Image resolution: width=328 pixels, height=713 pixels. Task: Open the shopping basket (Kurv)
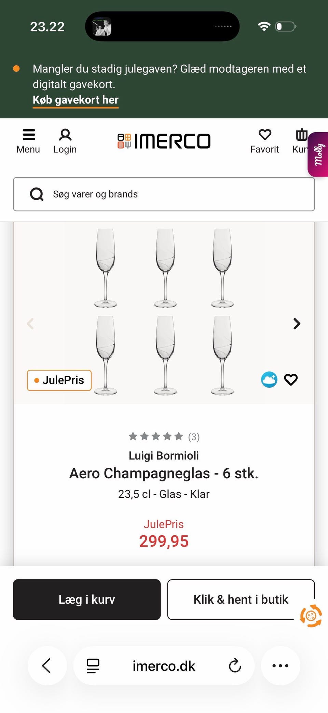[301, 141]
